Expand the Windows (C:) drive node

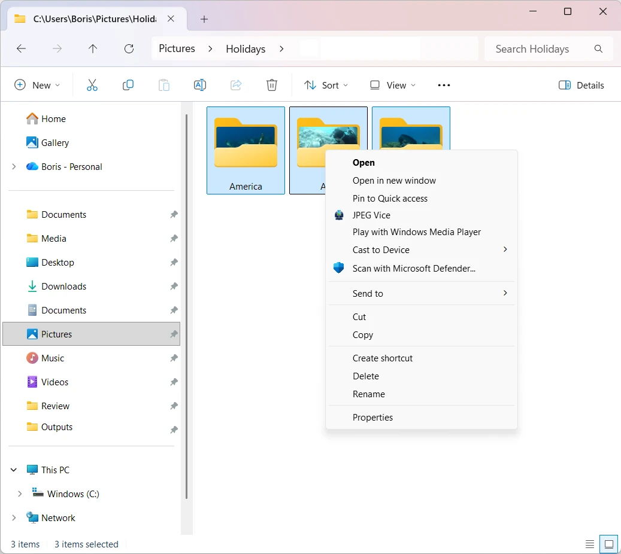19,494
